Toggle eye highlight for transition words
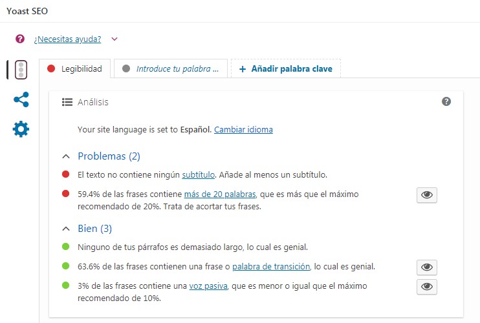Image resolution: width=480 pixels, height=323 pixels. point(427,267)
